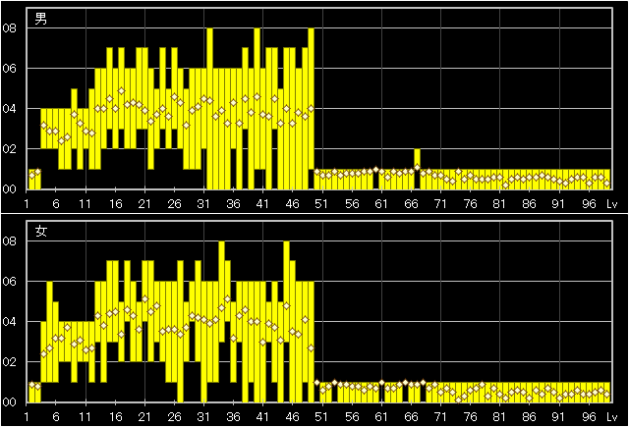Click x-axis label 6 under the 男 chart
The height and width of the screenshot is (427, 629).
[56, 204]
